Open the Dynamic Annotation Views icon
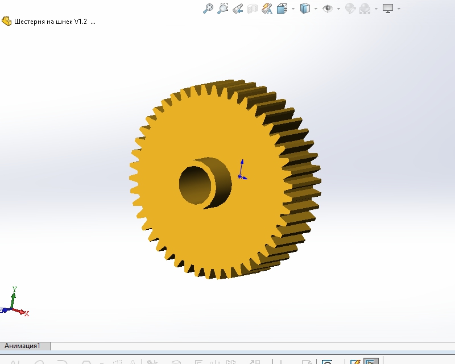This screenshot has width=455, height=364. point(267,9)
